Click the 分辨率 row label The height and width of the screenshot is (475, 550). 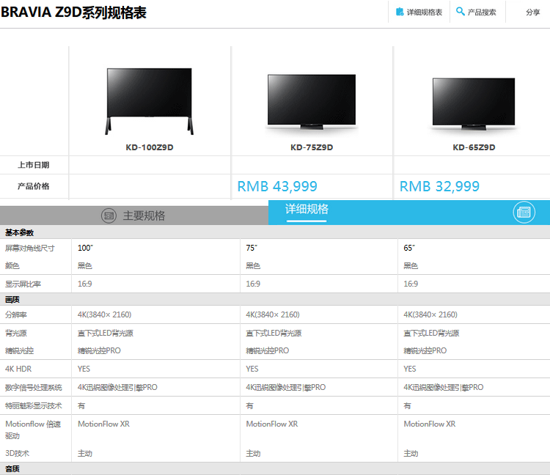tap(16, 314)
